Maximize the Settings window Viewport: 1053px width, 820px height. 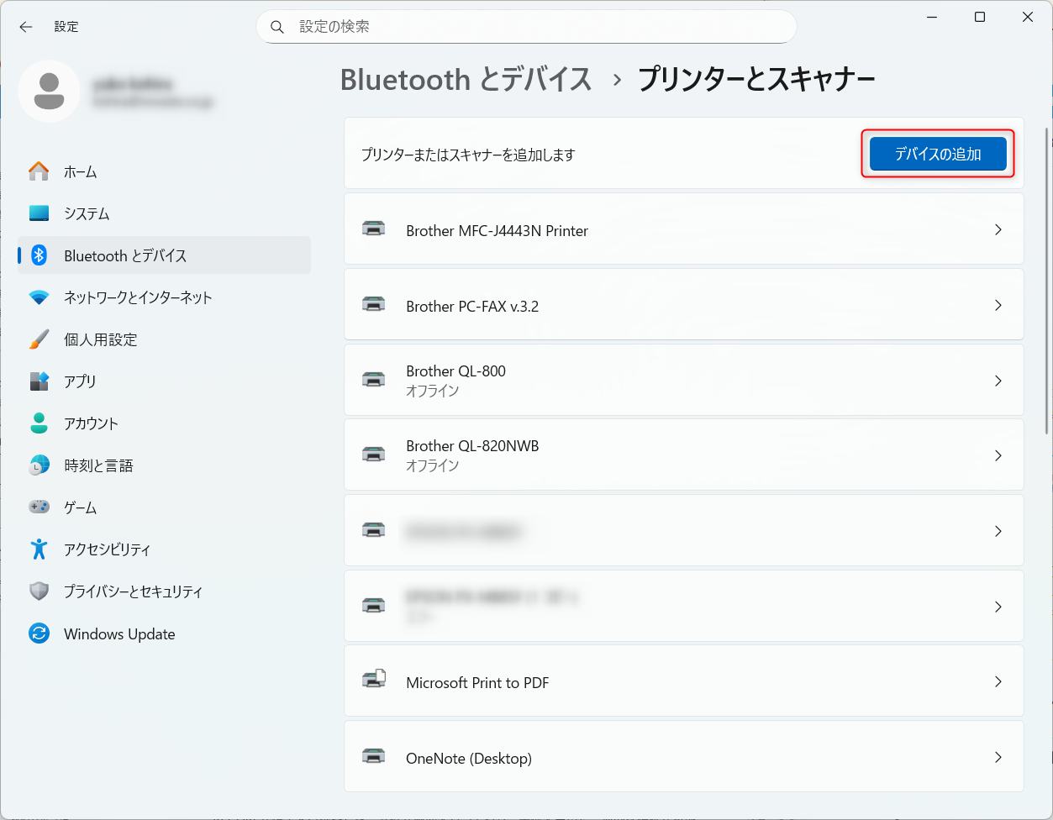[980, 17]
